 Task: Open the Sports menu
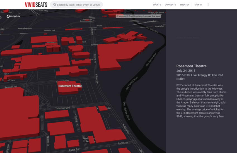(x=157, y=5)
